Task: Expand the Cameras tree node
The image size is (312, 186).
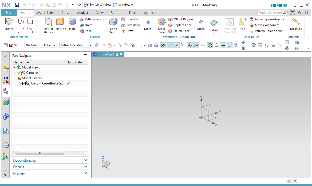Action: (14, 73)
